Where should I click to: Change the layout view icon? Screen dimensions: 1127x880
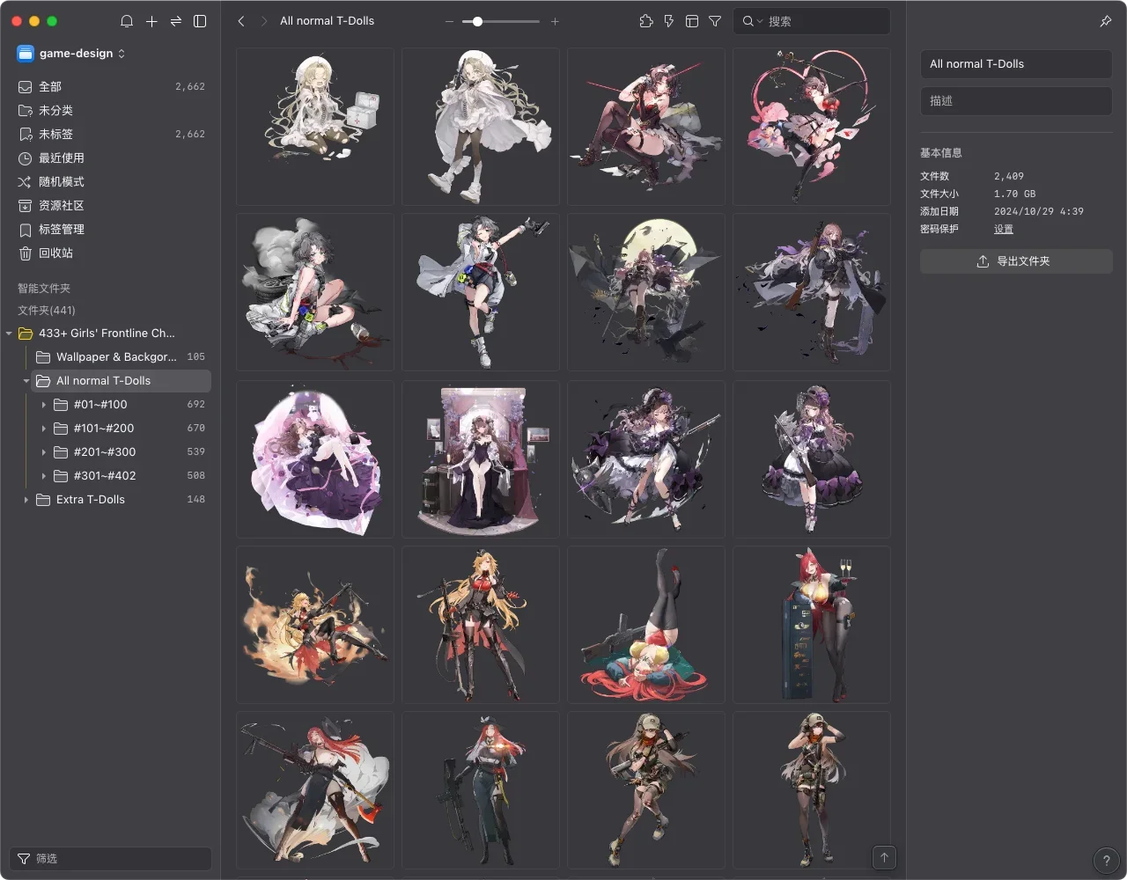tap(692, 21)
